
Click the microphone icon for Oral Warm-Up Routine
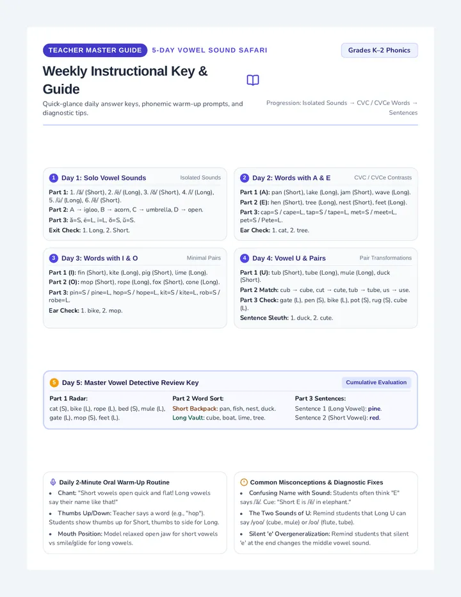click(x=53, y=482)
